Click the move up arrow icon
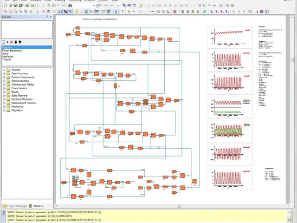Image resolution: width=297 pixels, height=223 pixels. click(20, 42)
